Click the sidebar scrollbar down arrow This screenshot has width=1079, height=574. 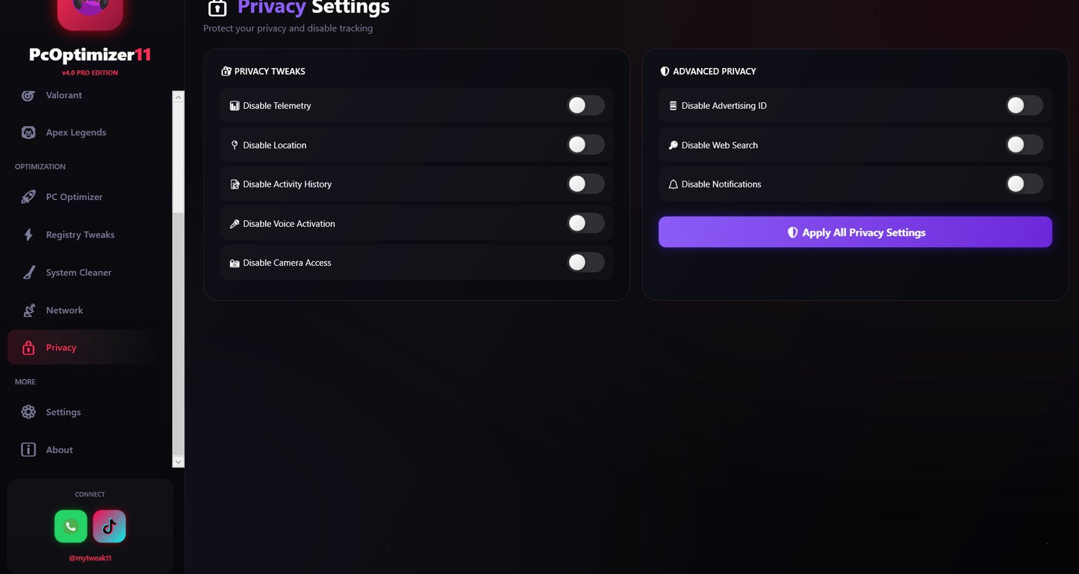pyautogui.click(x=178, y=462)
